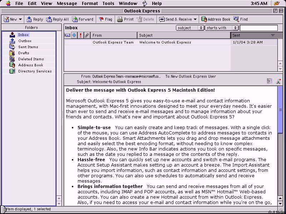The width and height of the screenshot is (286, 214).
Task: Click the Deleted Items folder icon
Action: (12, 59)
